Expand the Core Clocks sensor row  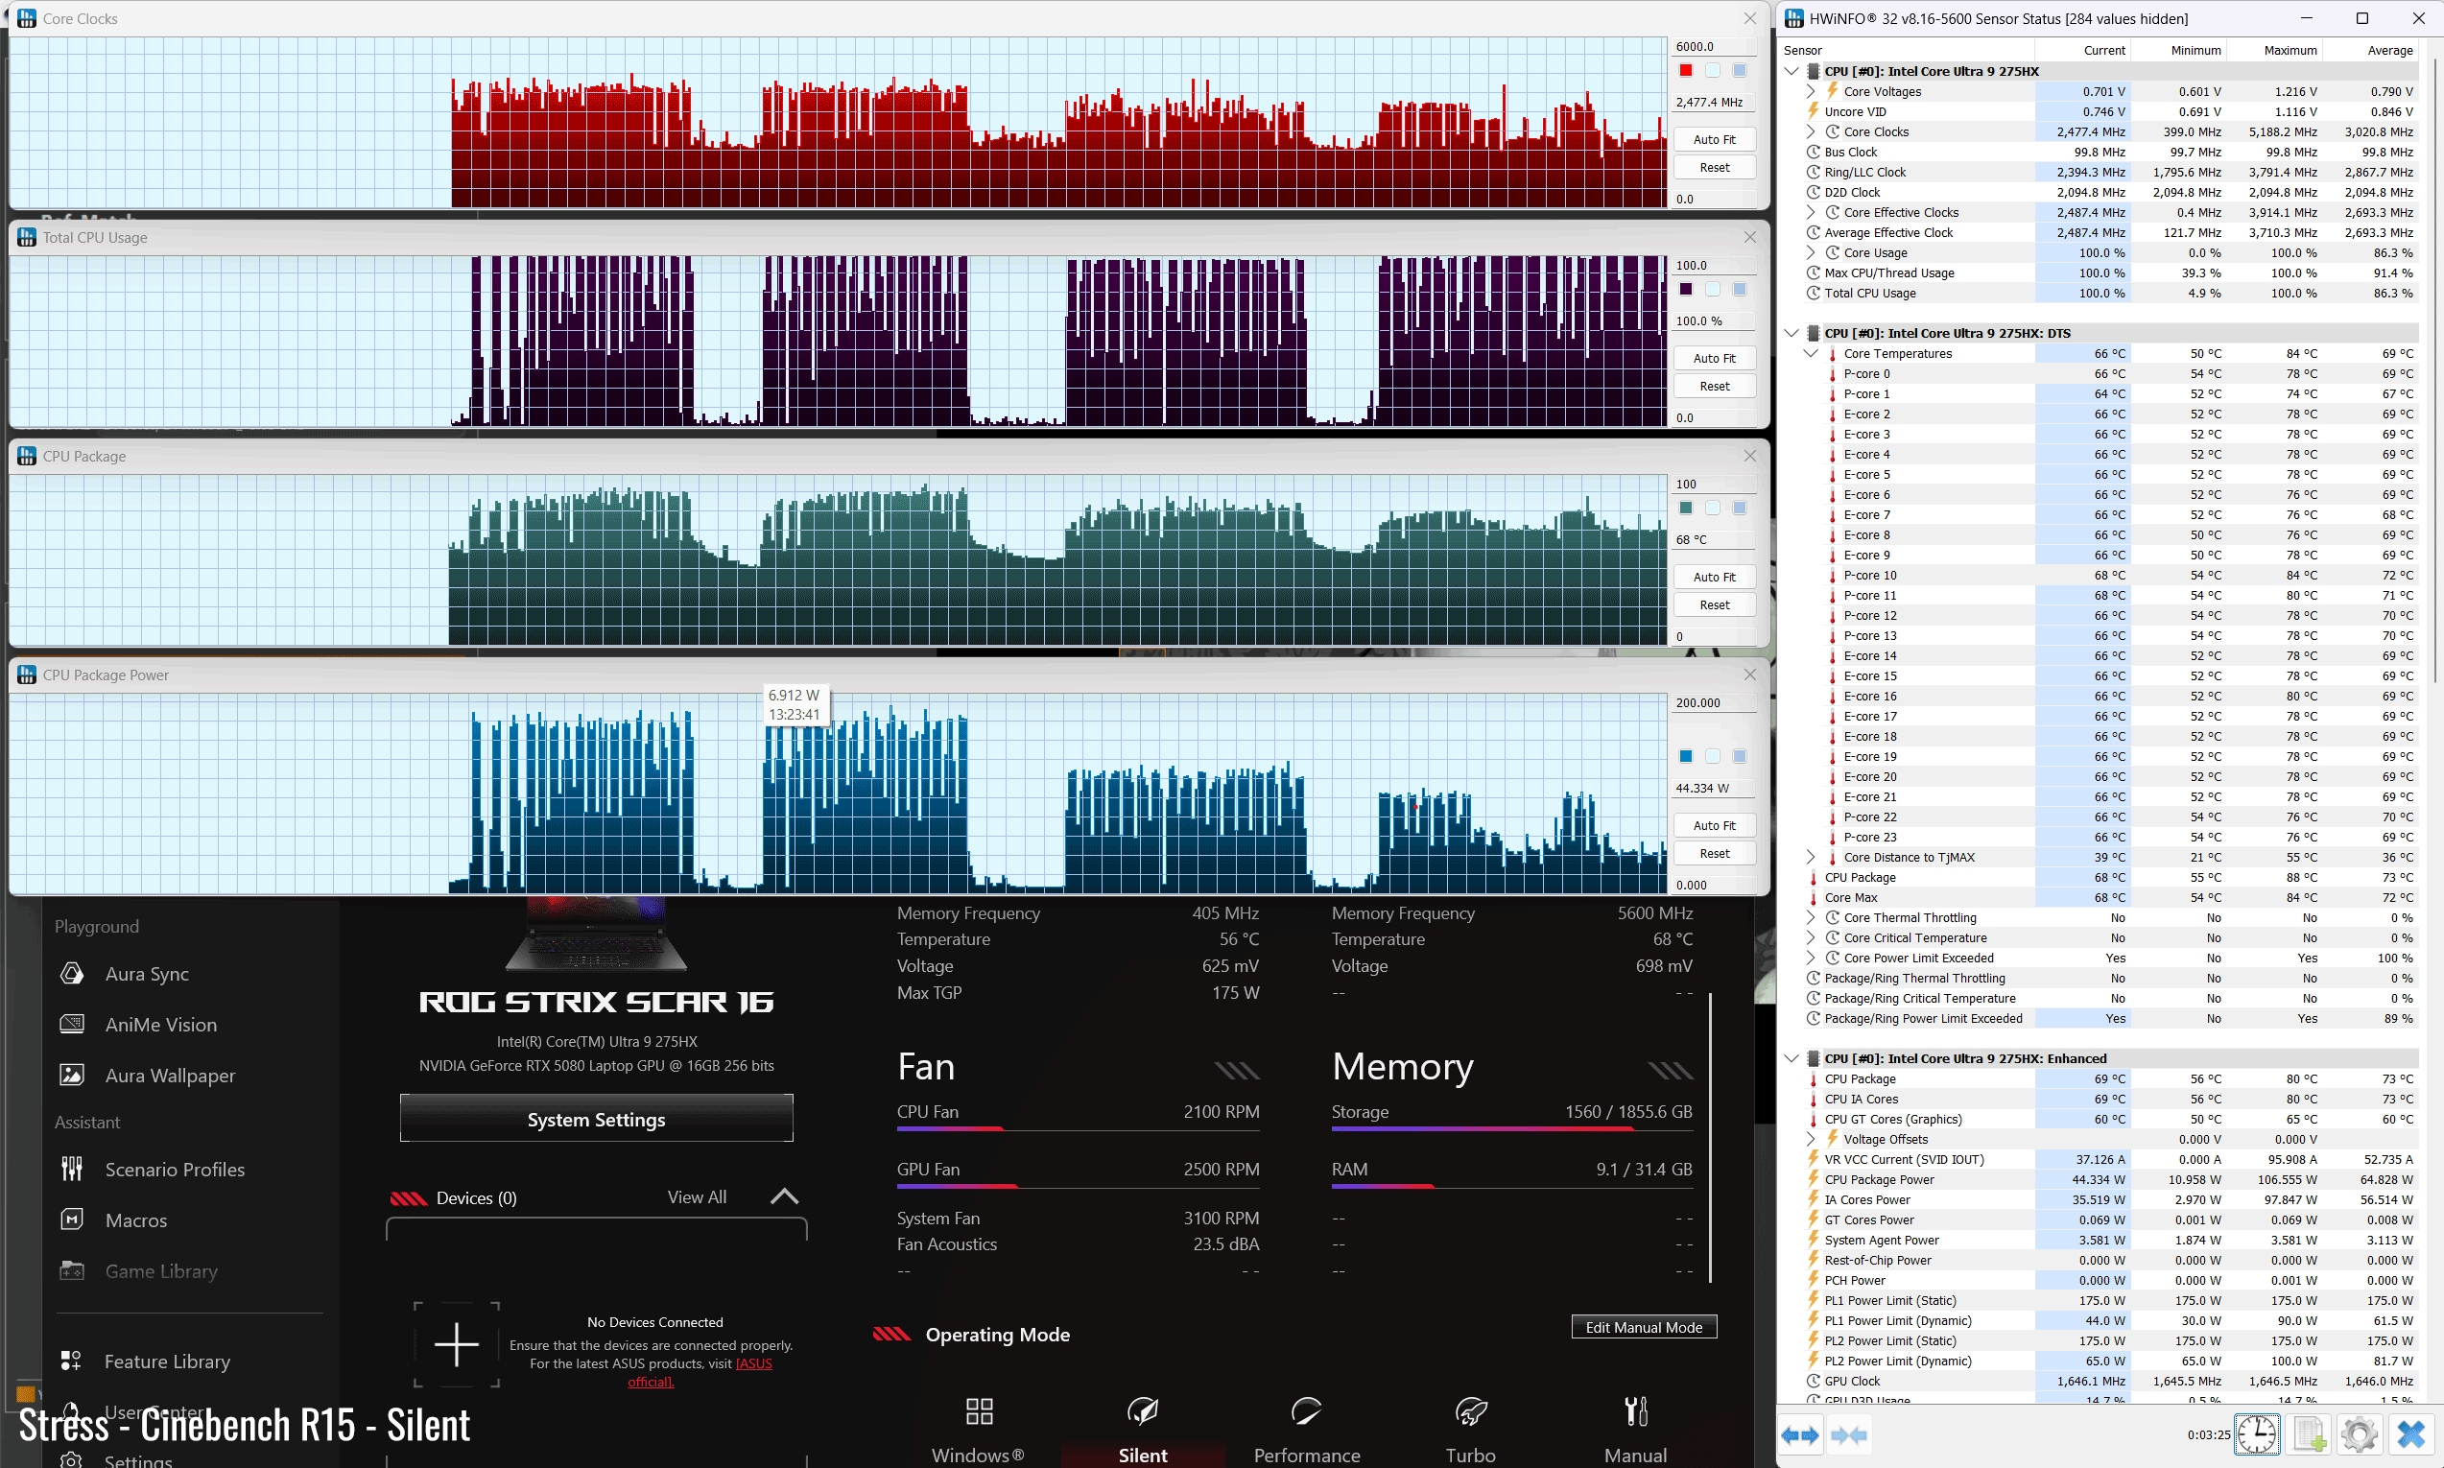point(1811,131)
